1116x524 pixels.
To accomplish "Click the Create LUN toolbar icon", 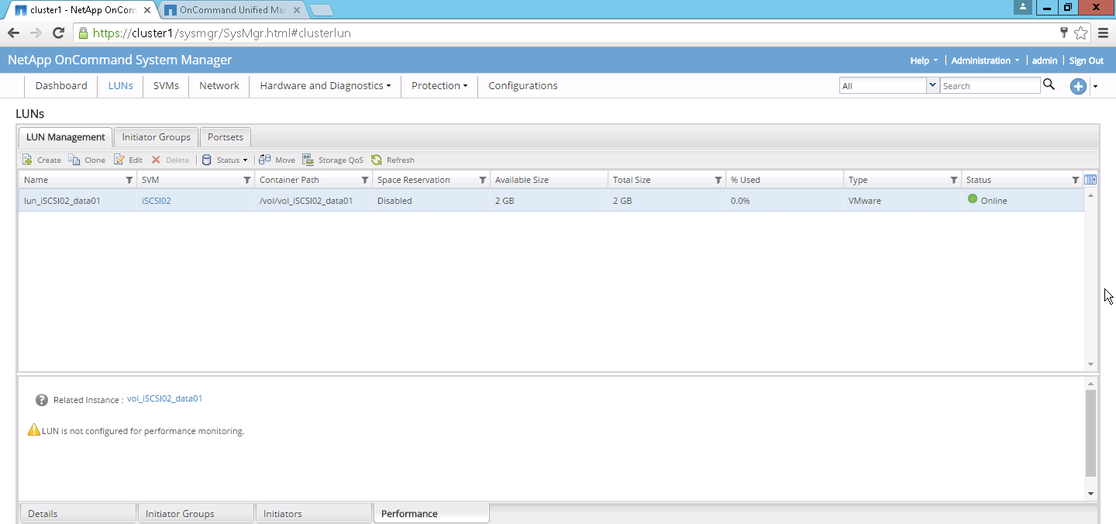I will 28,160.
